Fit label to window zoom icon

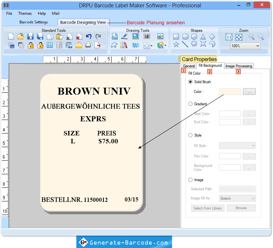[239, 37]
